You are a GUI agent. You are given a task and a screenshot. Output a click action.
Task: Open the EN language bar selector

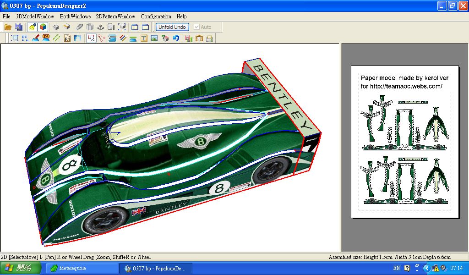click(396, 268)
